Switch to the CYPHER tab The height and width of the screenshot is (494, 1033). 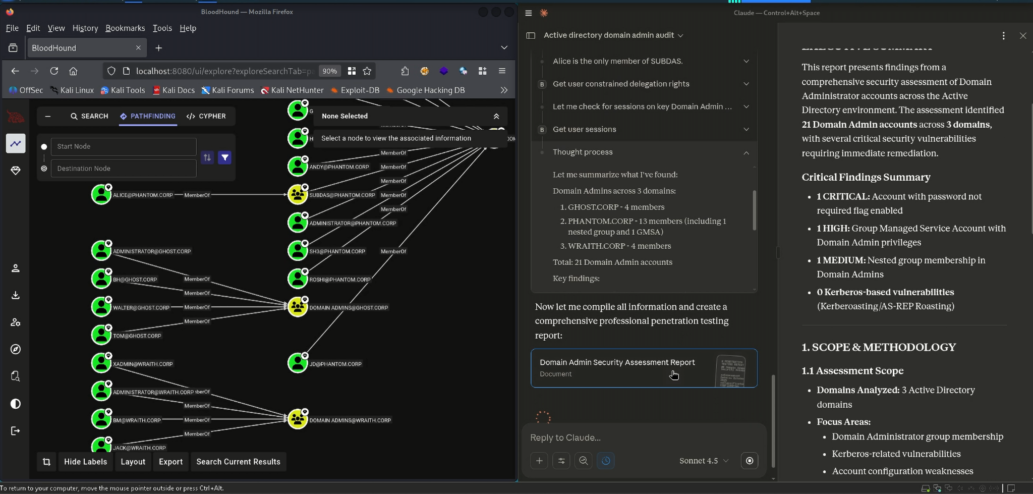[x=206, y=116]
